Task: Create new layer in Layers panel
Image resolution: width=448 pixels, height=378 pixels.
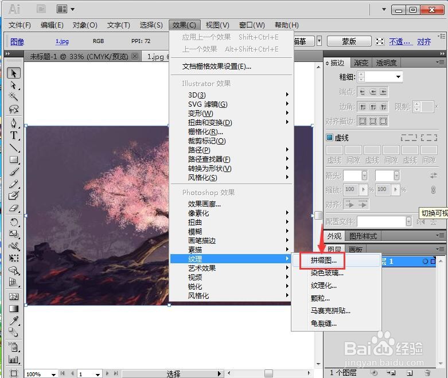Action: pos(410,373)
